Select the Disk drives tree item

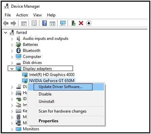32,63
